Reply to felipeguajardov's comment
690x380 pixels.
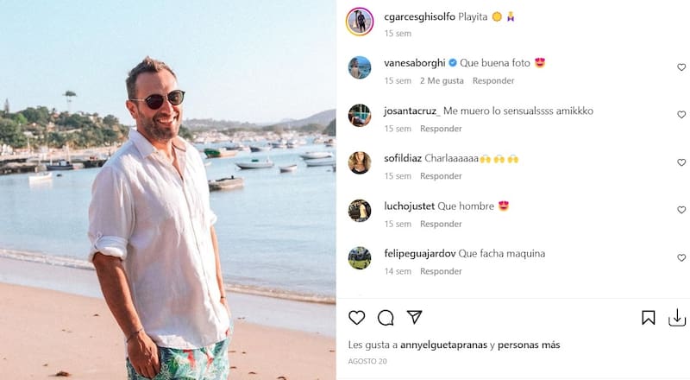point(441,271)
